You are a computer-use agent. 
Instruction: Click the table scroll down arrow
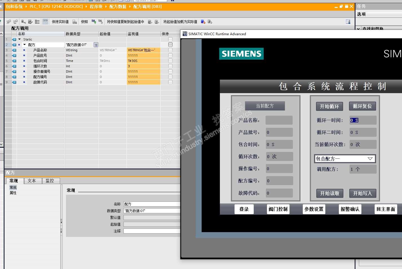click(x=2, y=144)
